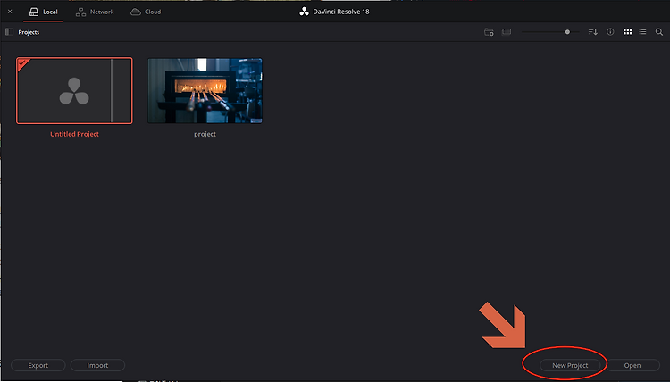This screenshot has width=670, height=382.
Task: Create a new folder icon
Action: [x=489, y=32]
